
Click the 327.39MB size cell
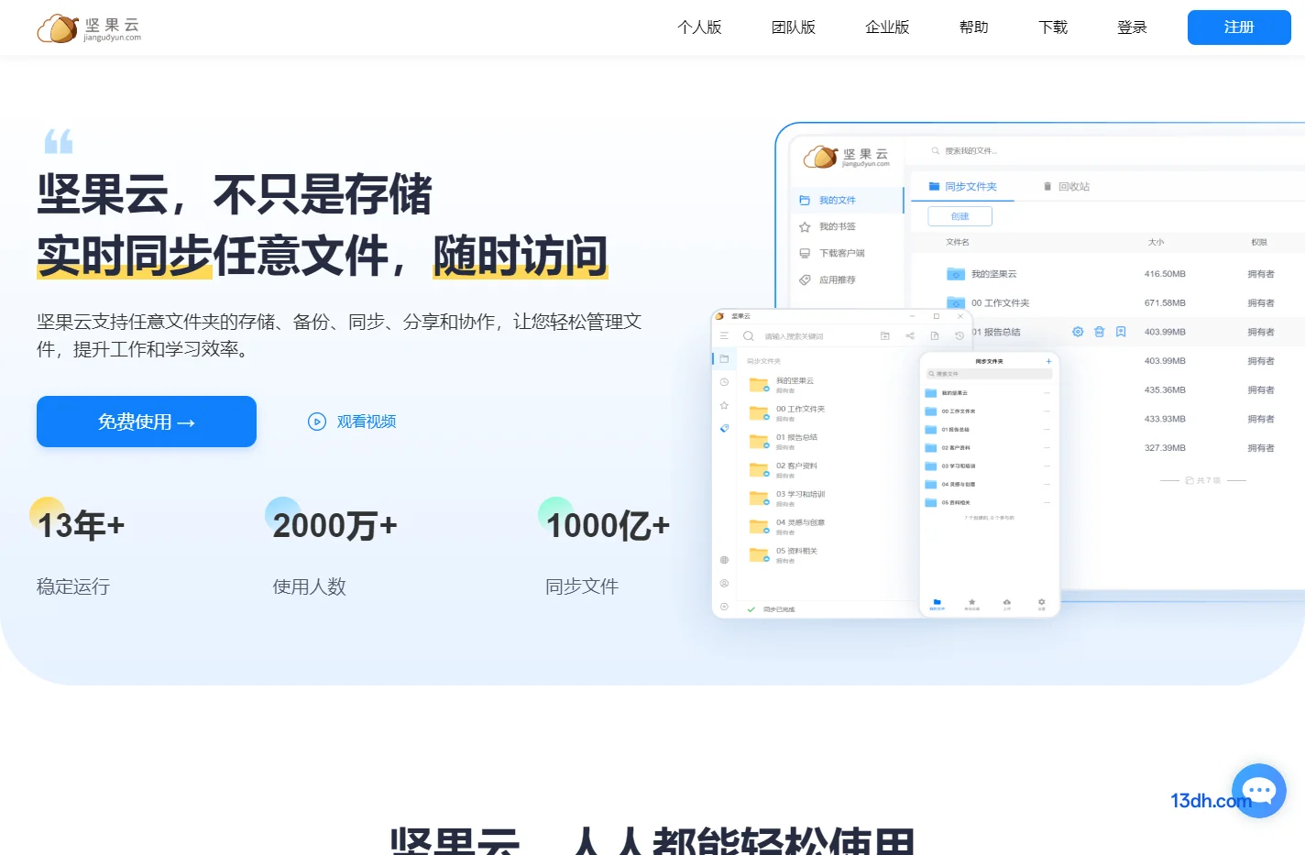pyautogui.click(x=1165, y=448)
